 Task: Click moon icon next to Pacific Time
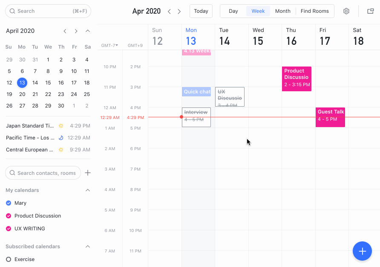61,138
